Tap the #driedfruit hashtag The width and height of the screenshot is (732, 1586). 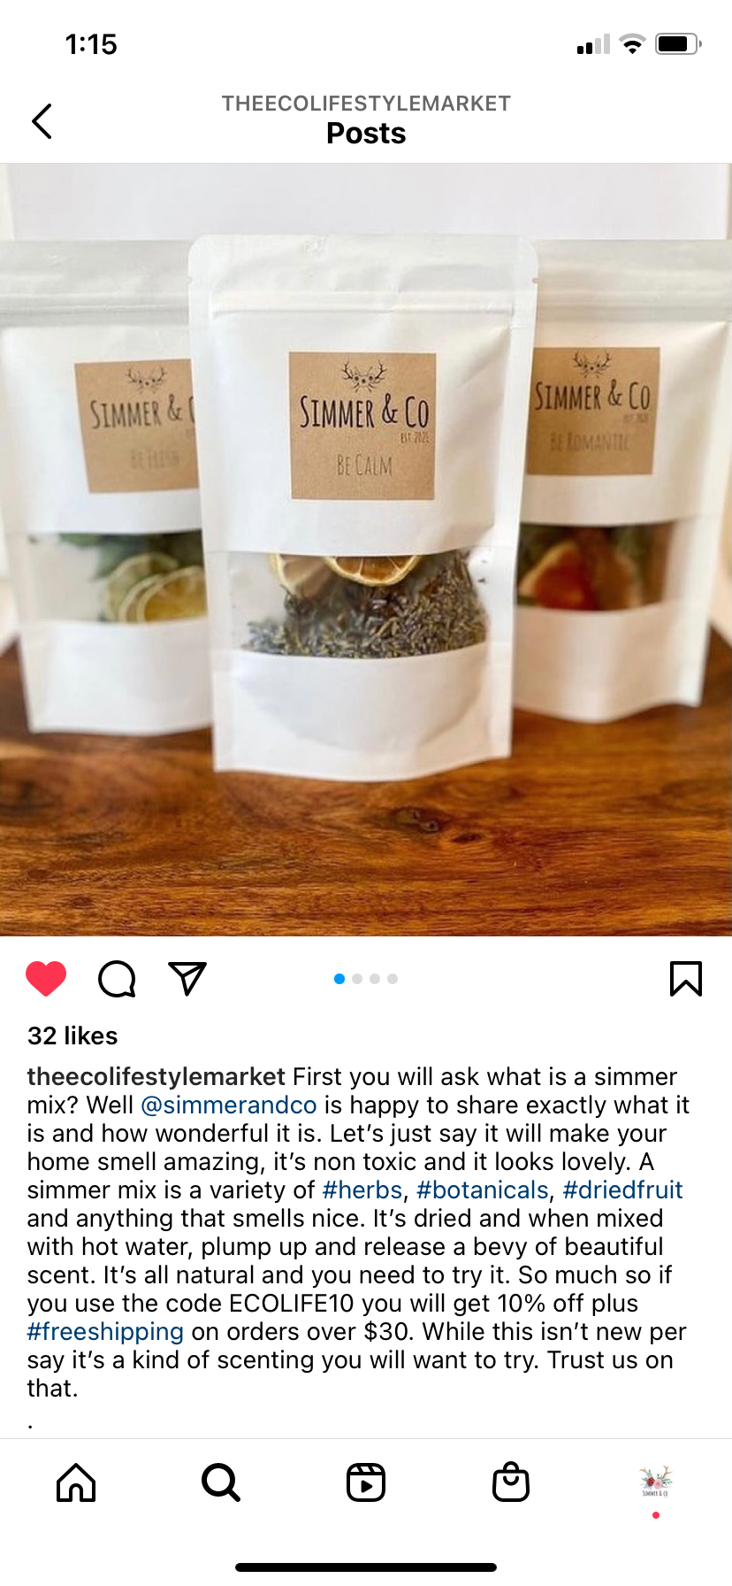[623, 1190]
